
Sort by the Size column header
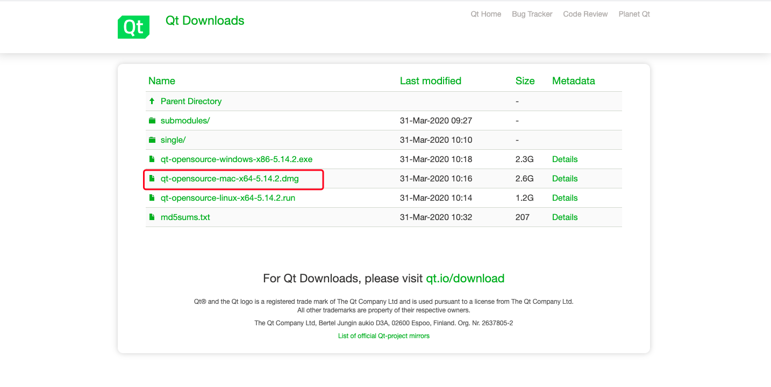(x=525, y=81)
